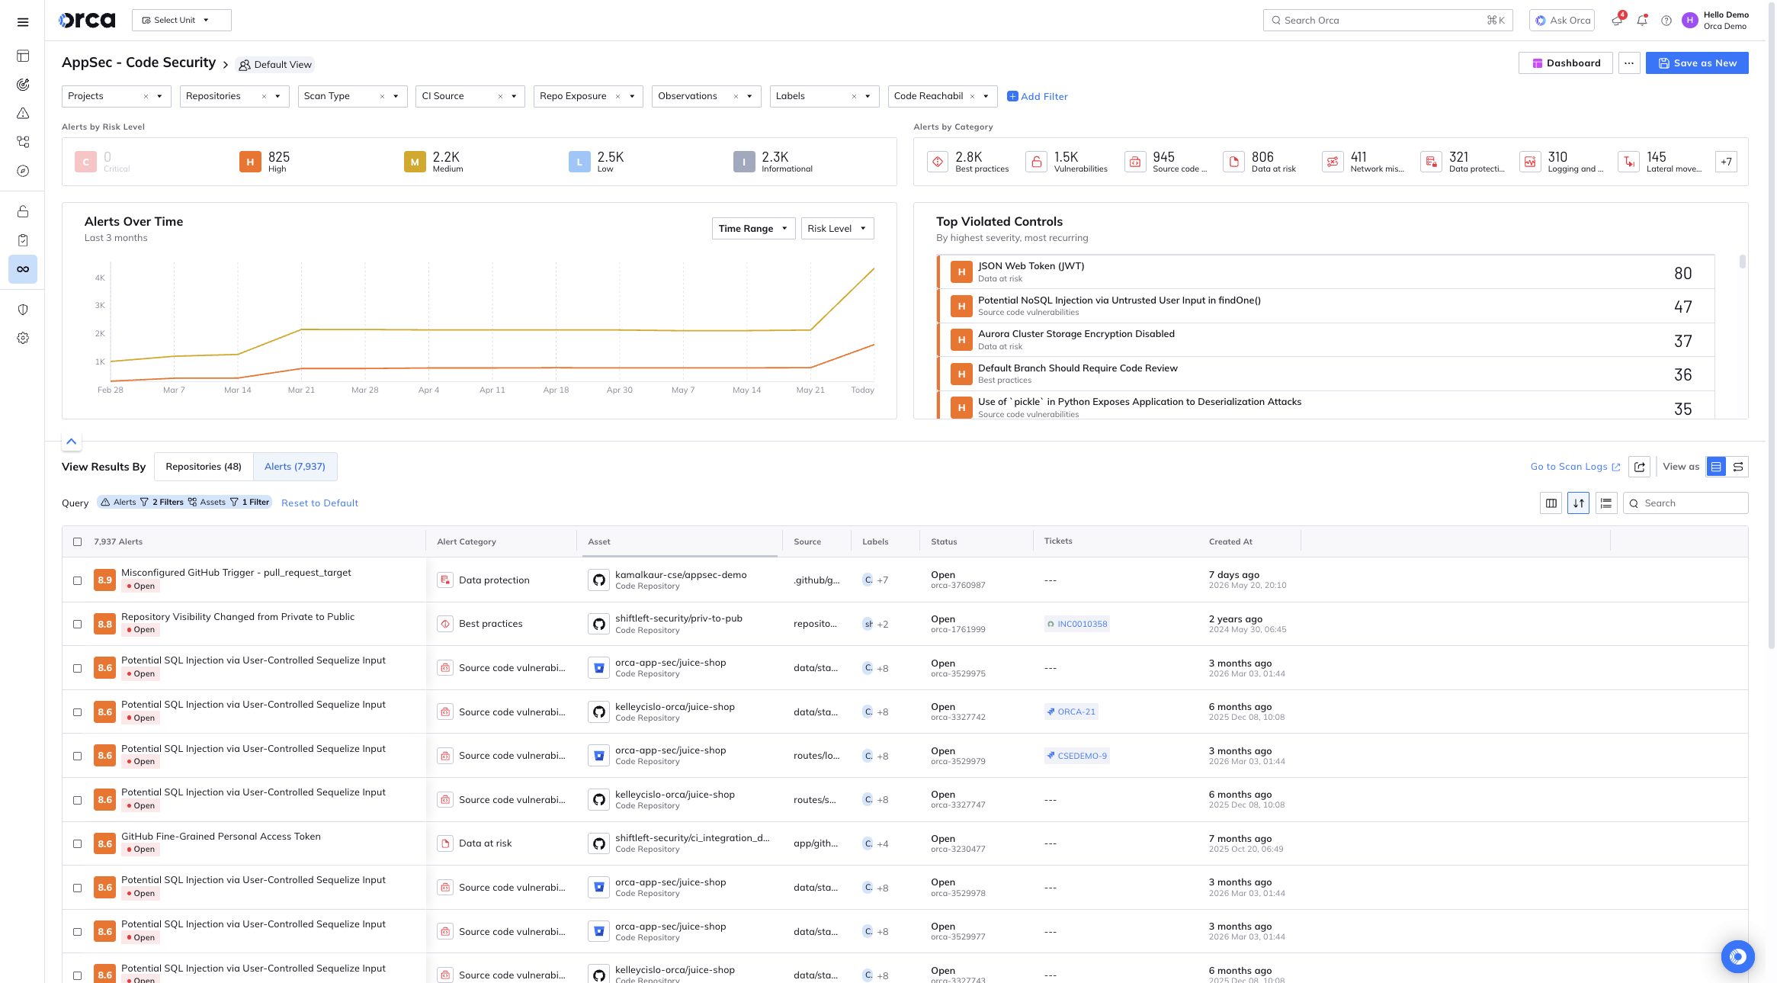Open the alerts triangle icon in sidebar
Image resolution: width=1777 pixels, height=983 pixels.
pos(23,114)
